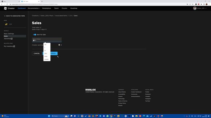Open Chrome from the taskbar
Viewport: 211px width, 118px height.
[111, 116]
